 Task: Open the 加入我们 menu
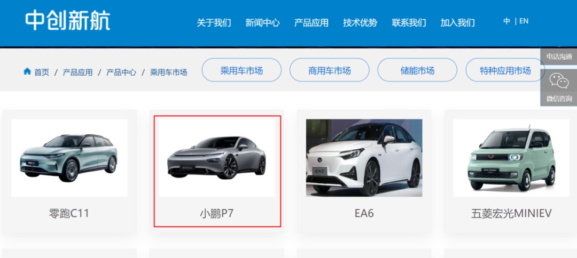pos(457,23)
